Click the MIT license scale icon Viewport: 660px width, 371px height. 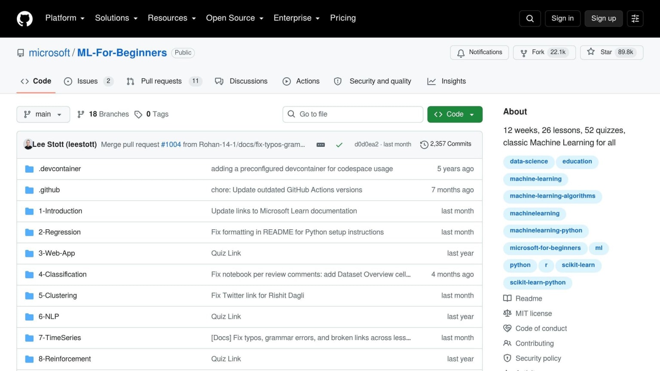[507, 313]
